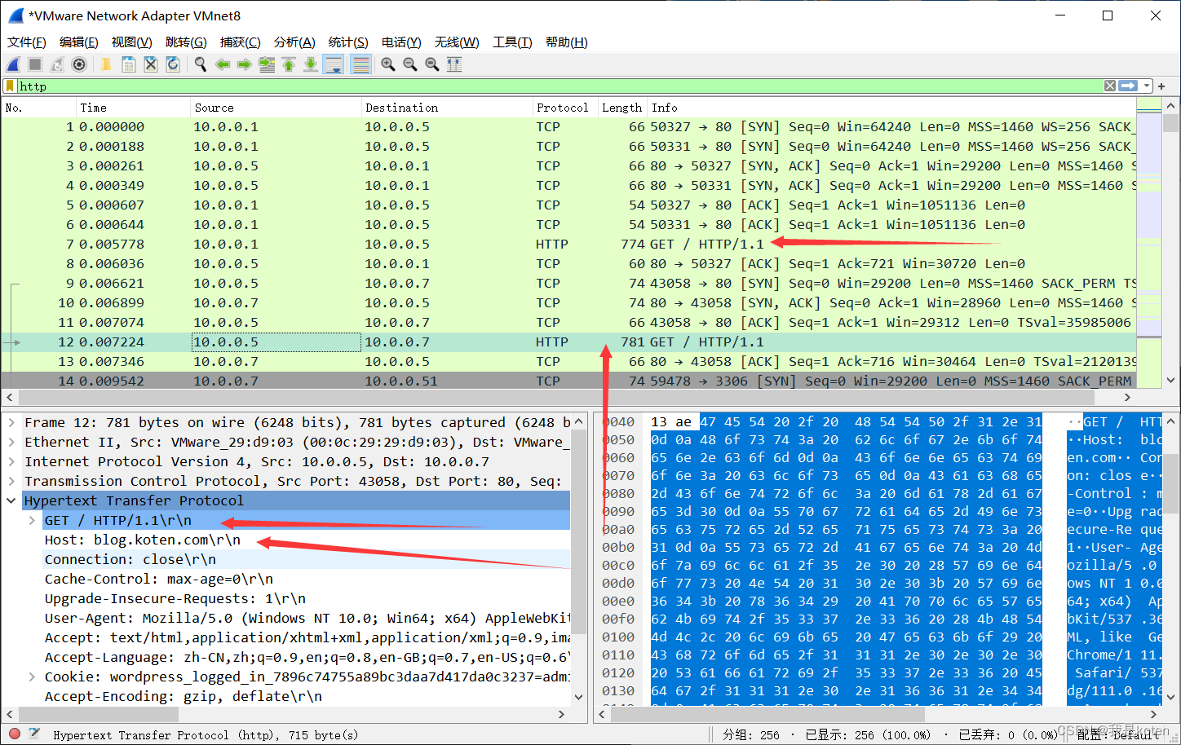
Task: Start capturing packets with the shark fin icon
Action: (x=14, y=64)
